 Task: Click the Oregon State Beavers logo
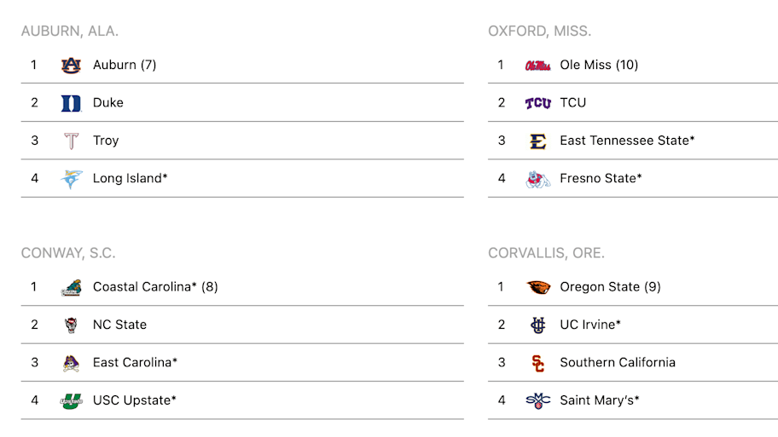[x=537, y=287]
